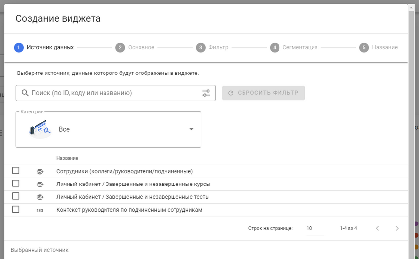
Task: Open the rows per page selector
Action: 314,229
